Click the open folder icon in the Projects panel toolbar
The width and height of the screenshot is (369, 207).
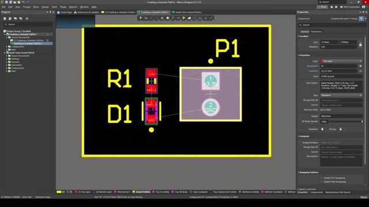click(16, 18)
